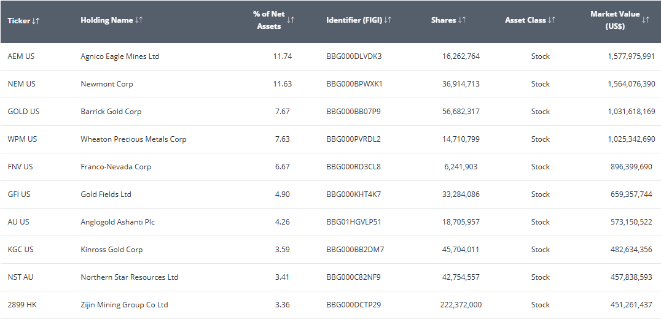
Task: Click holding Zijin Mining Group Co Ltd
Action: (x=124, y=305)
